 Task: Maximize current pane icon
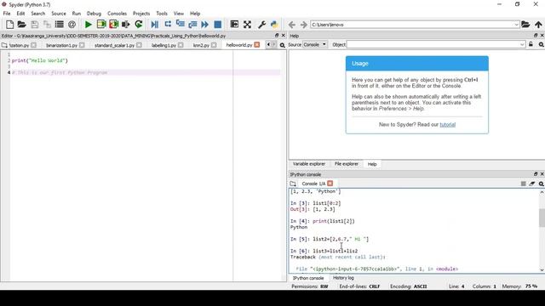234,25
